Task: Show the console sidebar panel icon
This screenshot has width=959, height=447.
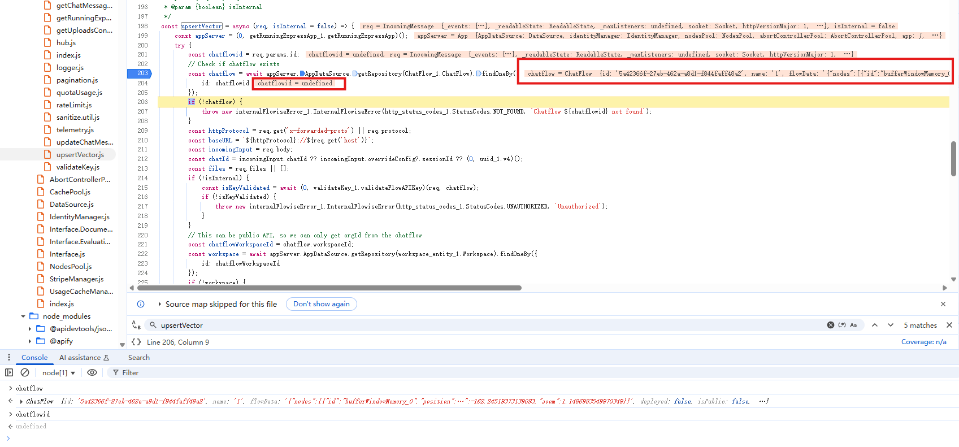Action: (x=9, y=372)
